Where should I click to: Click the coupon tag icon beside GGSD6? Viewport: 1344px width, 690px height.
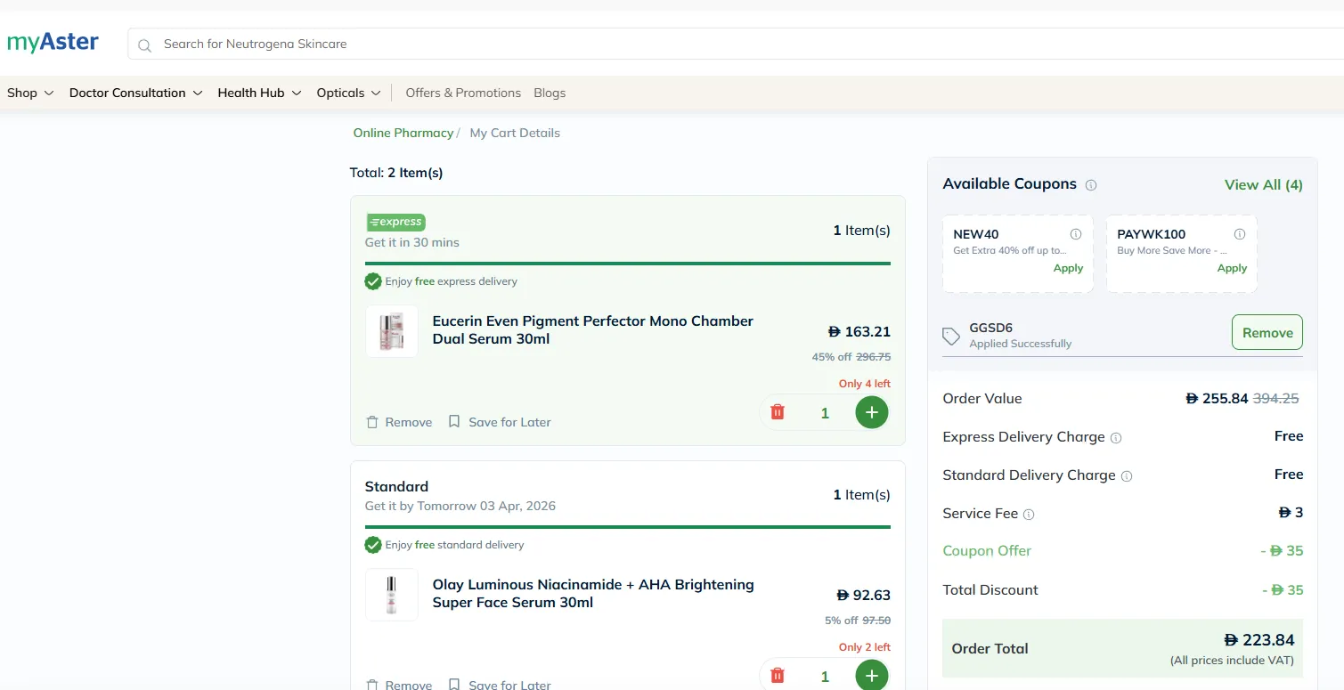(951, 336)
